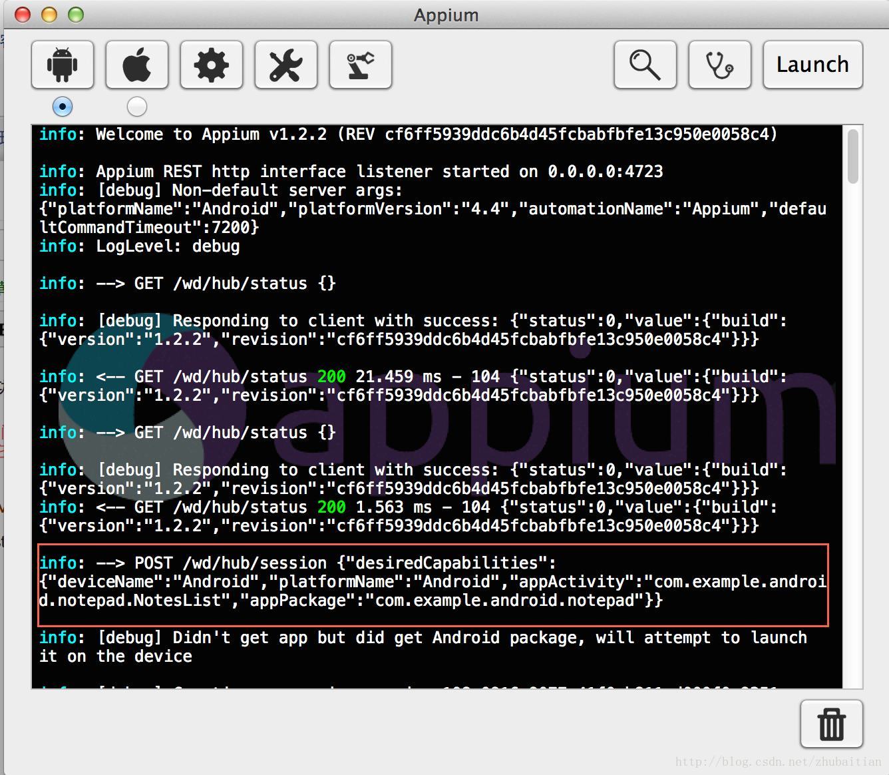Minimize the Appium window
This screenshot has height=775, width=889.
tap(49, 15)
